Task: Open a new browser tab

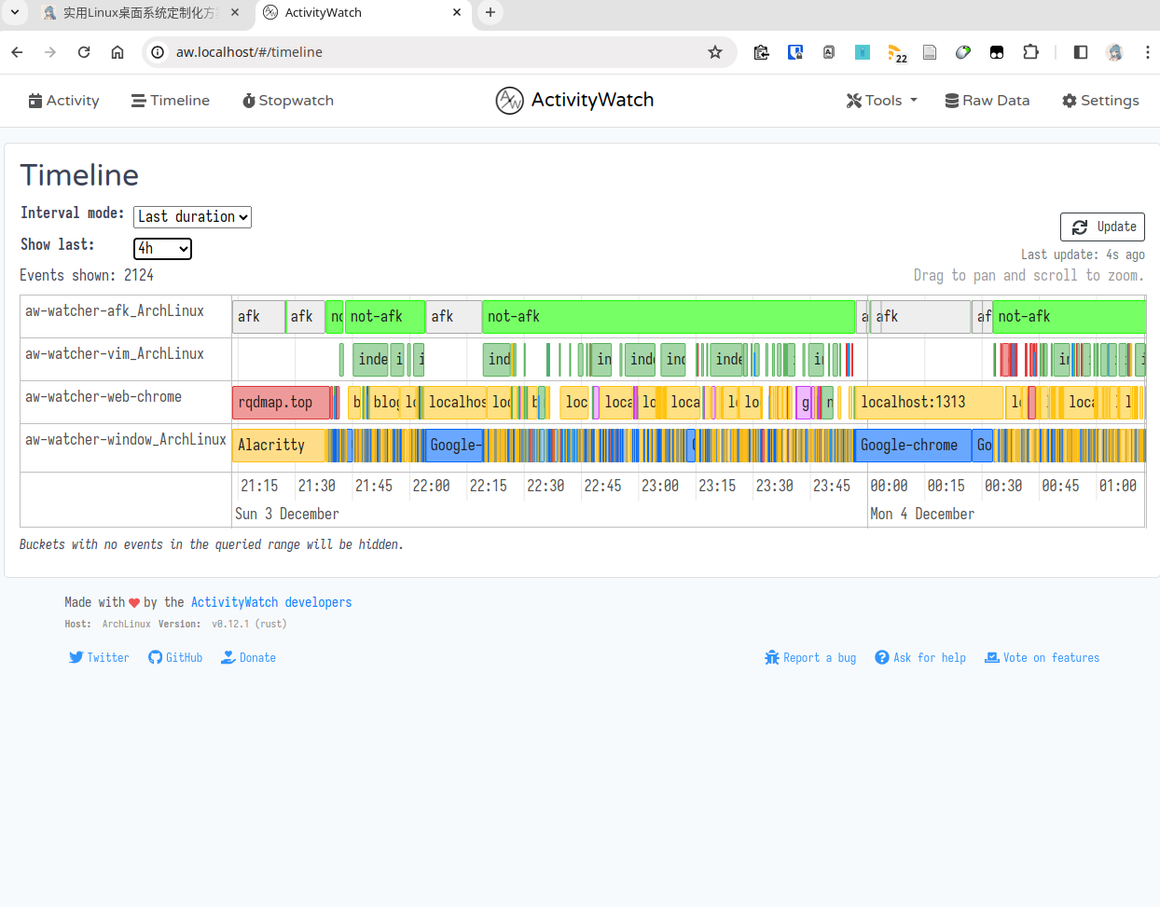Action: coord(490,12)
